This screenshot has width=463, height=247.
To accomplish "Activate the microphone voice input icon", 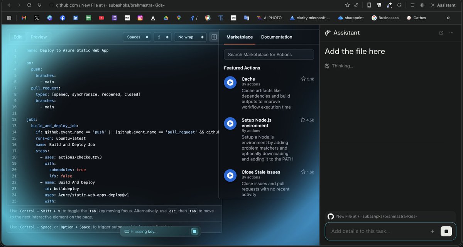I will [39, 5].
